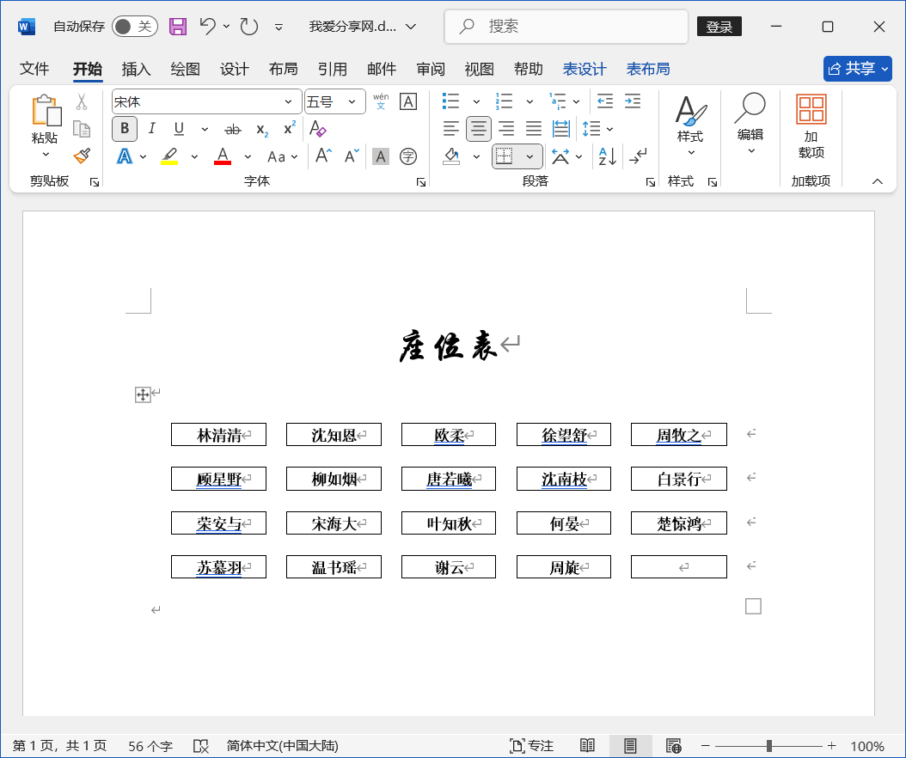906x758 pixels.
Task: Sort with the A-Z sort icon
Action: [607, 156]
